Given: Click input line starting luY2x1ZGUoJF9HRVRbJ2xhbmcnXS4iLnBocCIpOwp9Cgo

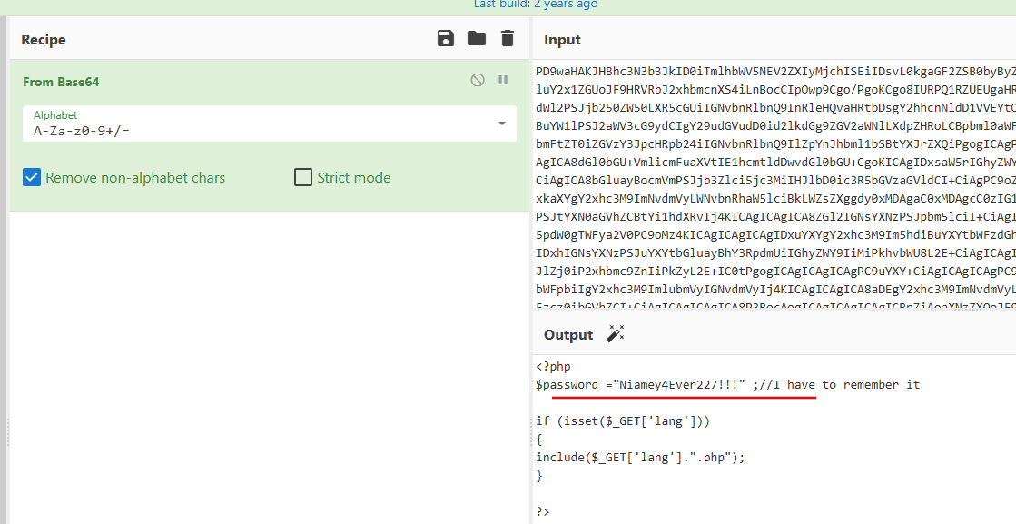Looking at the screenshot, I should 775,89.
